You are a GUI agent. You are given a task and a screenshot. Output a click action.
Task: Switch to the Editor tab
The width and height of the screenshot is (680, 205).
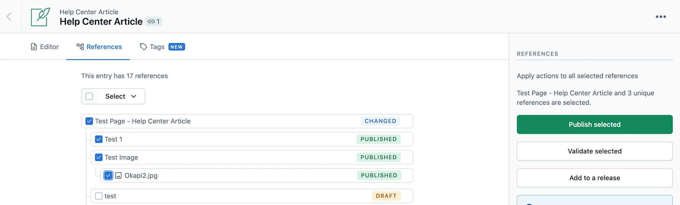pyautogui.click(x=45, y=47)
